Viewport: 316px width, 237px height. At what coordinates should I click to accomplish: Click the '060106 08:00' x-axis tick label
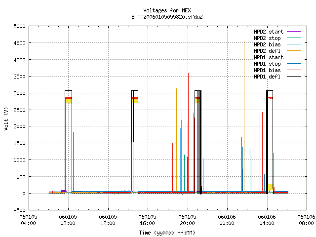306,220
